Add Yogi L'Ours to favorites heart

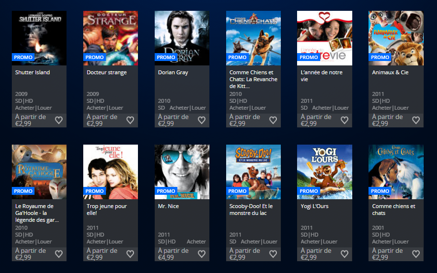pyautogui.click(x=344, y=254)
